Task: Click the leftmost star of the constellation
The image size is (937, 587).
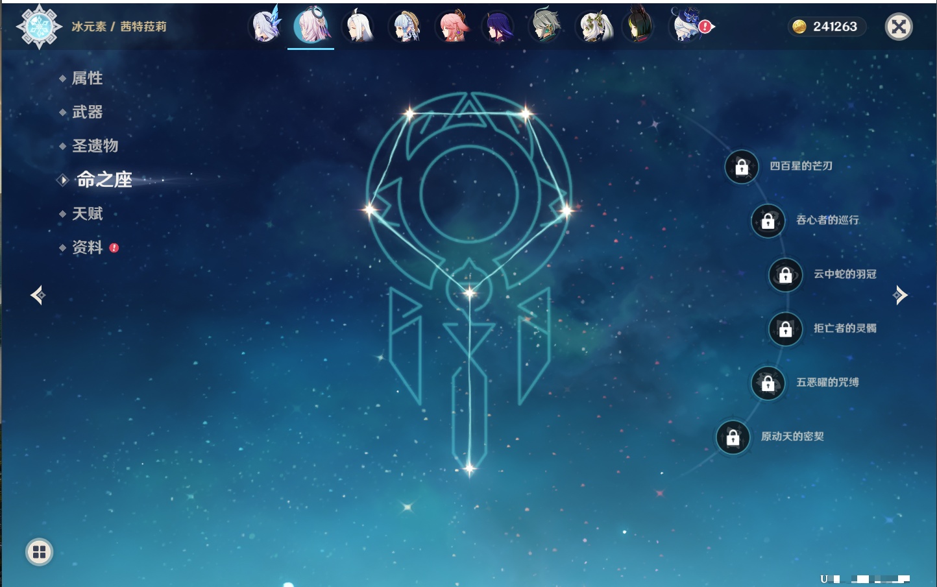Action: click(369, 209)
